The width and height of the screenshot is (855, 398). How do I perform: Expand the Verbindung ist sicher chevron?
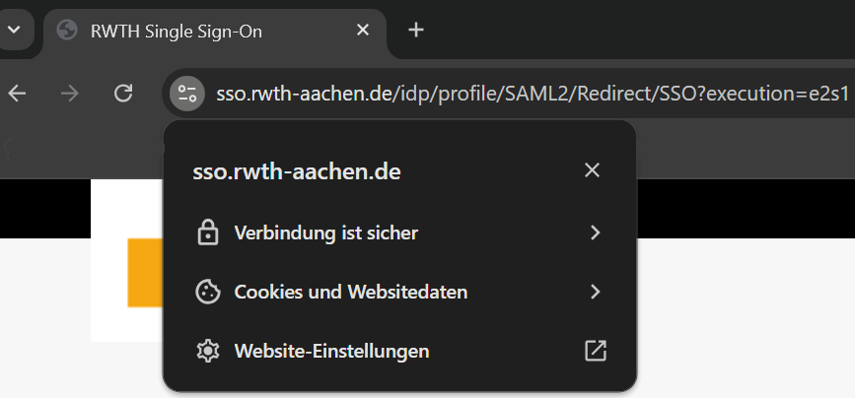point(595,233)
